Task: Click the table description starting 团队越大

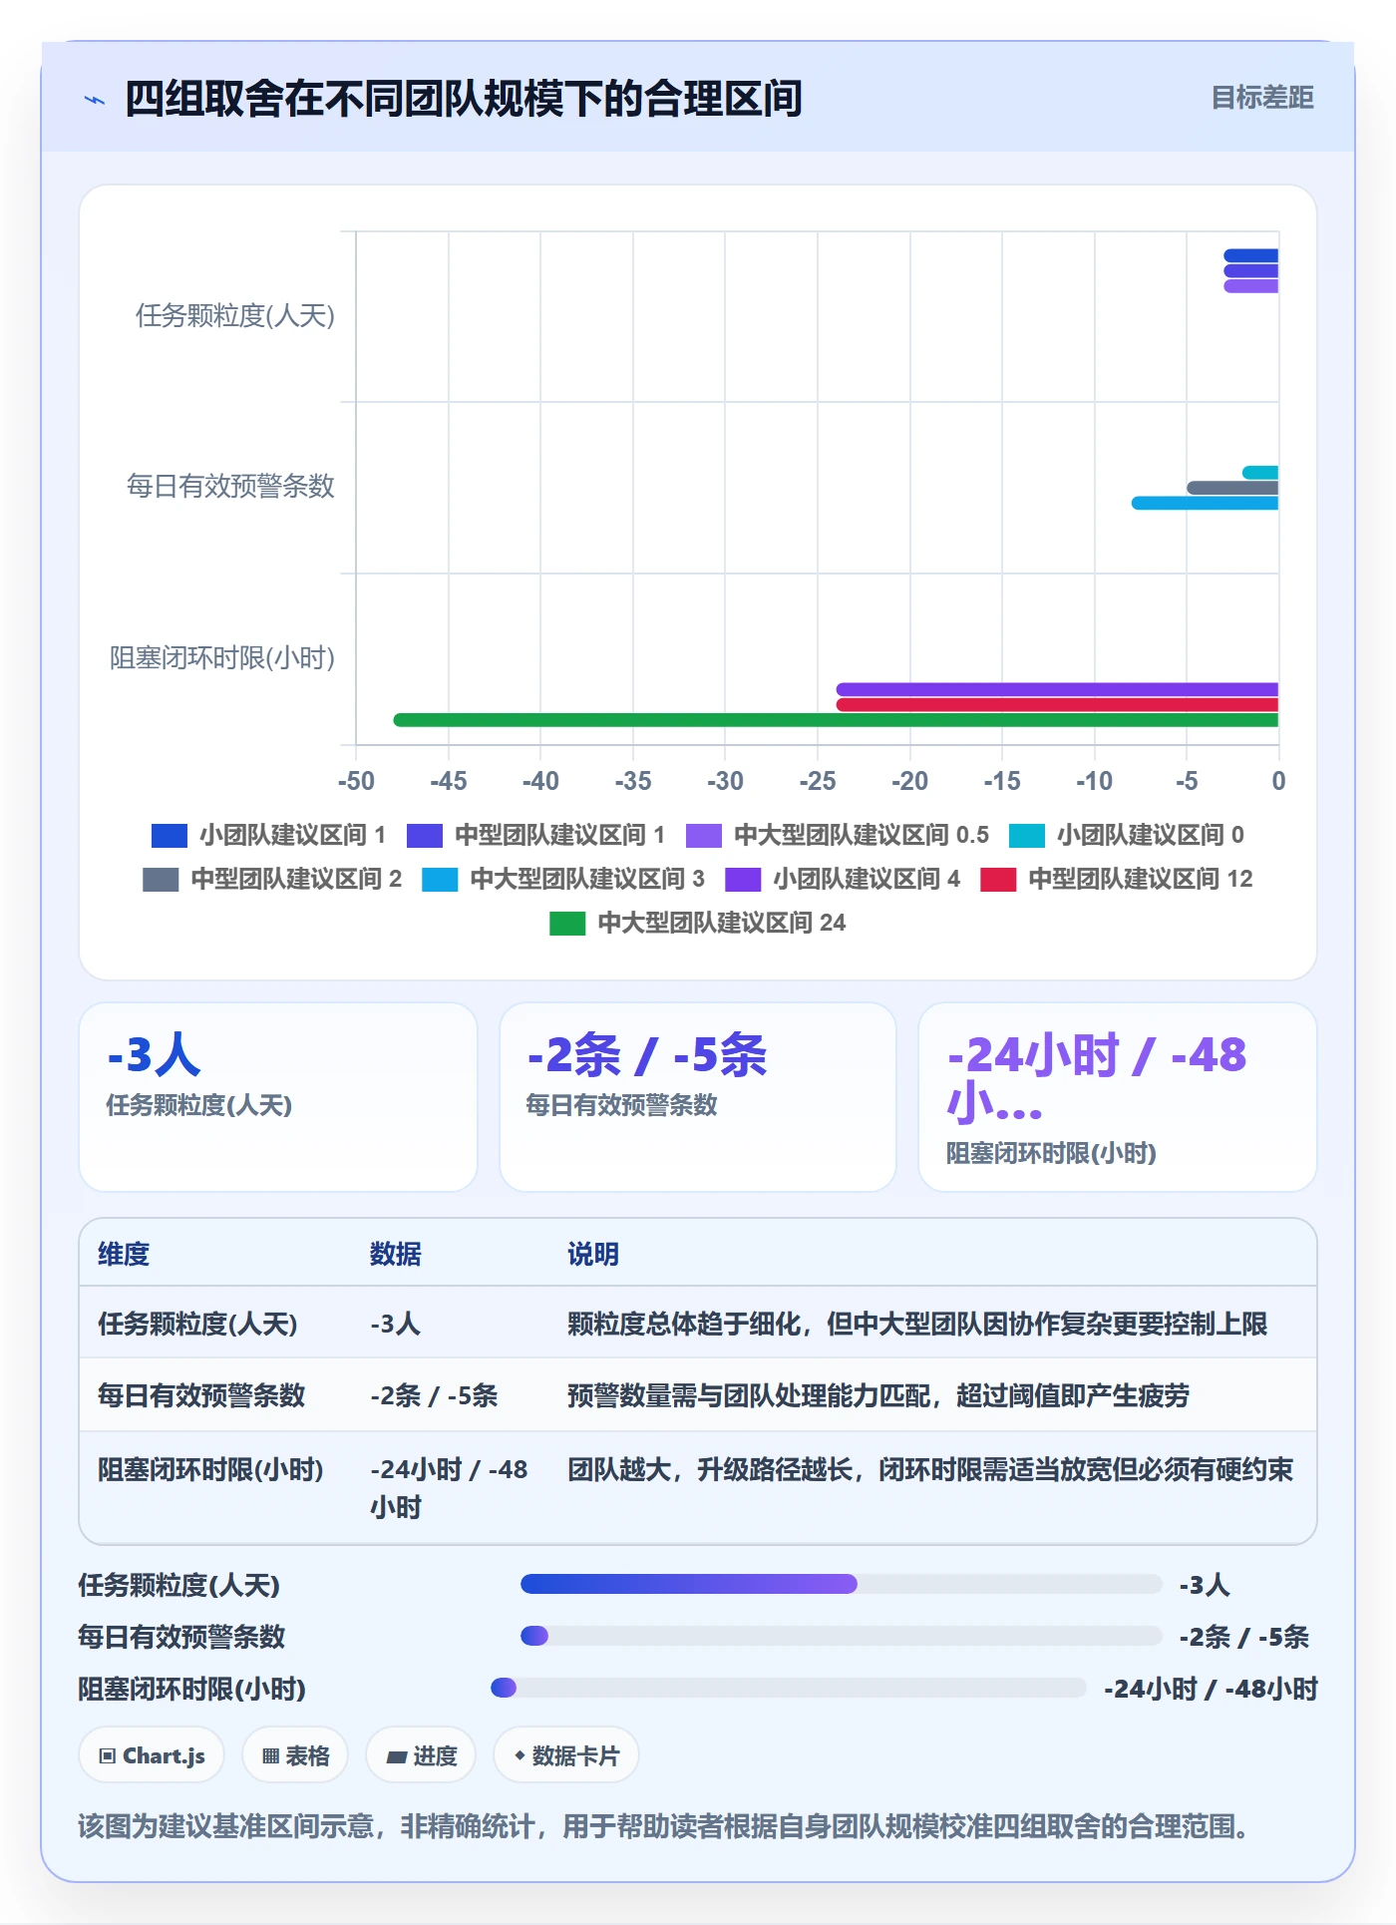Action: point(930,1469)
